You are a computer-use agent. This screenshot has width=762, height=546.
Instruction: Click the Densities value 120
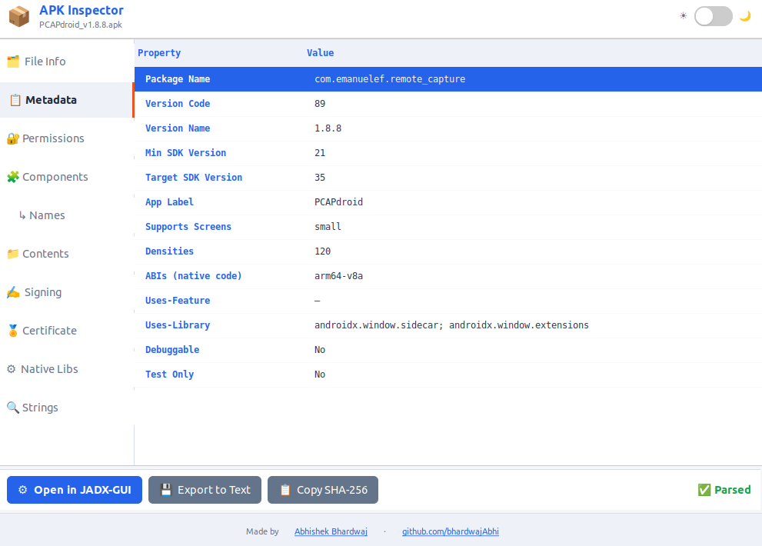[323, 251]
